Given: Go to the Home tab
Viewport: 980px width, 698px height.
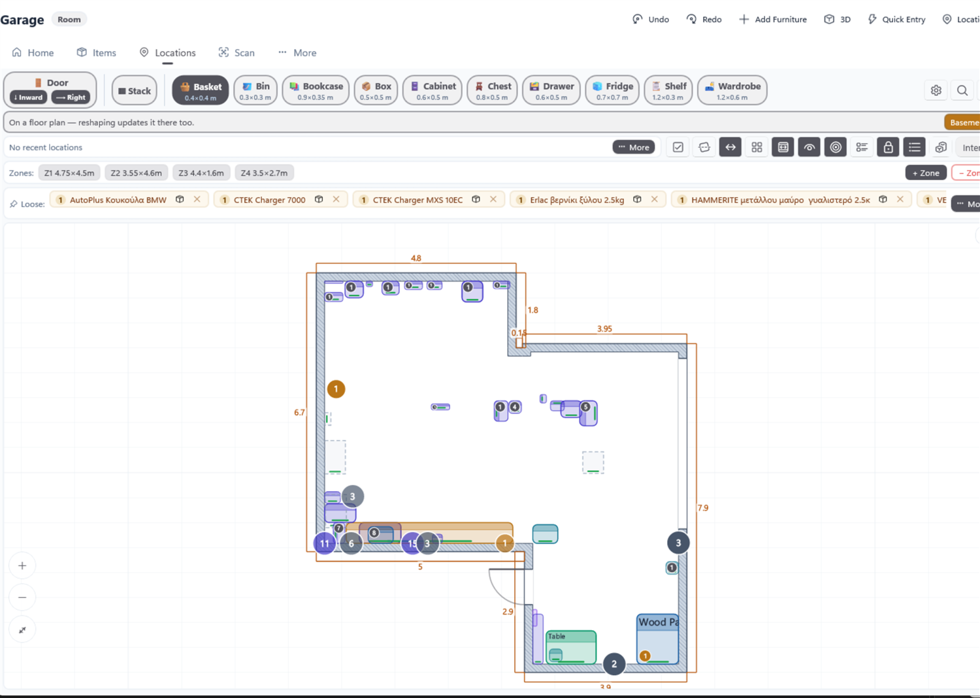Looking at the screenshot, I should pos(33,53).
